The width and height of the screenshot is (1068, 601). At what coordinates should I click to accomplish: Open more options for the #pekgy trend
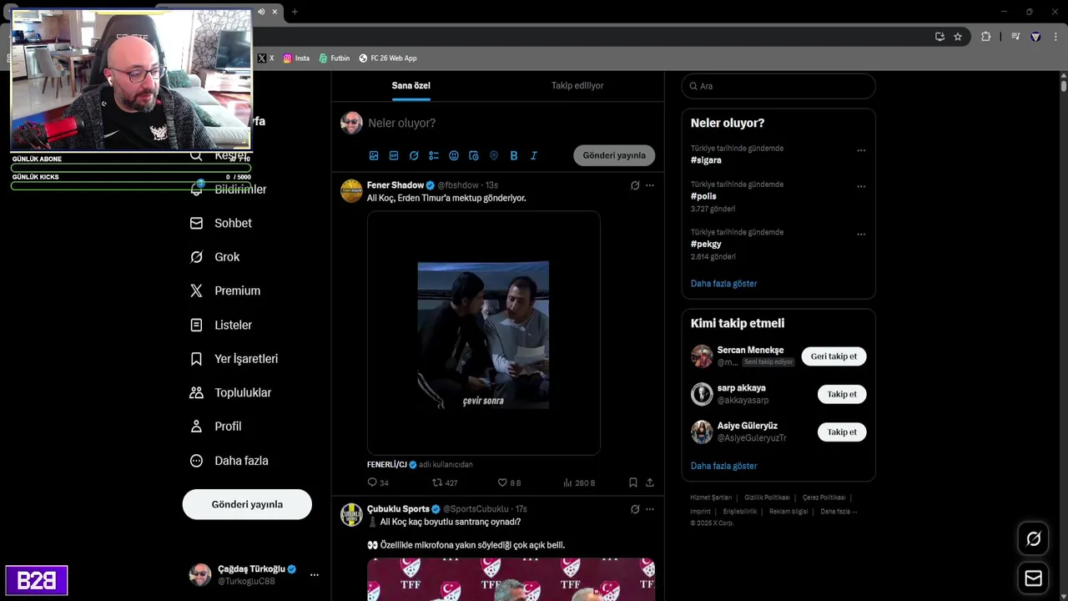[x=861, y=235]
